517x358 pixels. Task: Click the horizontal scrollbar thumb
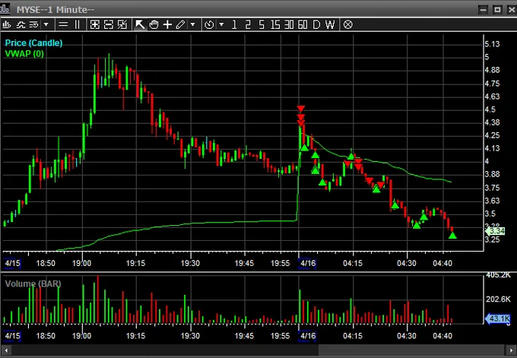coord(412,350)
